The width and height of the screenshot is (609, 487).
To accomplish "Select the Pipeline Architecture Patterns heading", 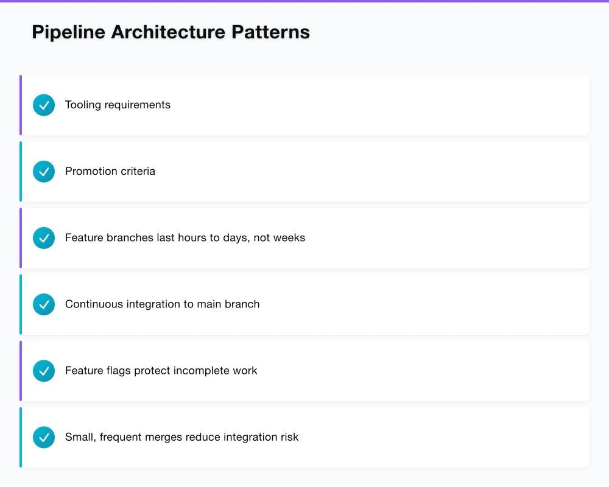I will click(x=171, y=32).
